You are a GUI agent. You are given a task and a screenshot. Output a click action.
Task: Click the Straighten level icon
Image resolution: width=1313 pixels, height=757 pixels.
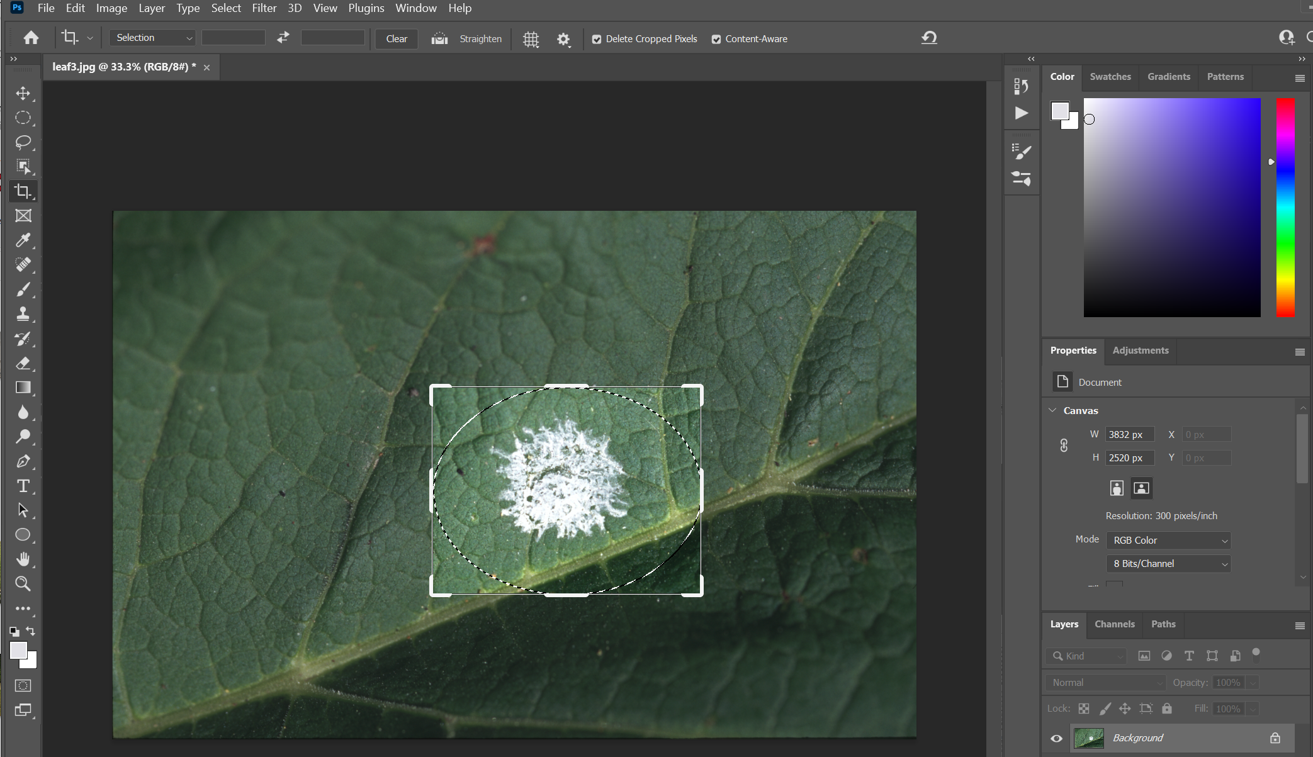tap(439, 38)
